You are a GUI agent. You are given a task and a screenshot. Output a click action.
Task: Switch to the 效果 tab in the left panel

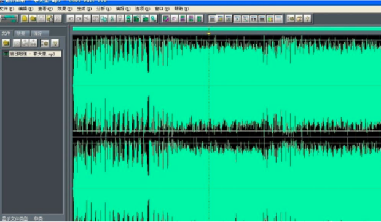(x=22, y=33)
